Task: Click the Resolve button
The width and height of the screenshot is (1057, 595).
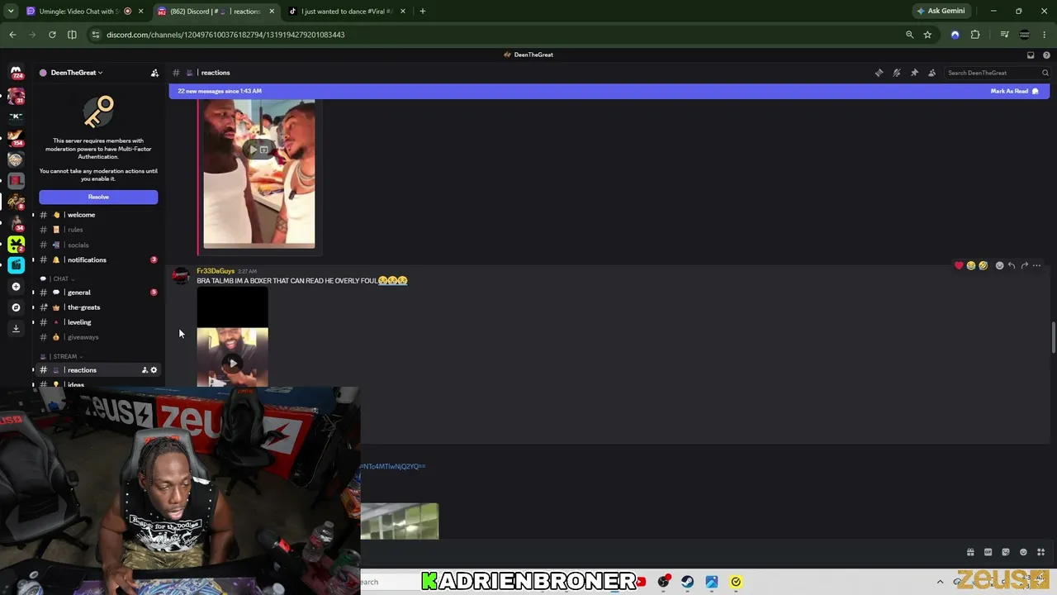Action: pyautogui.click(x=98, y=197)
